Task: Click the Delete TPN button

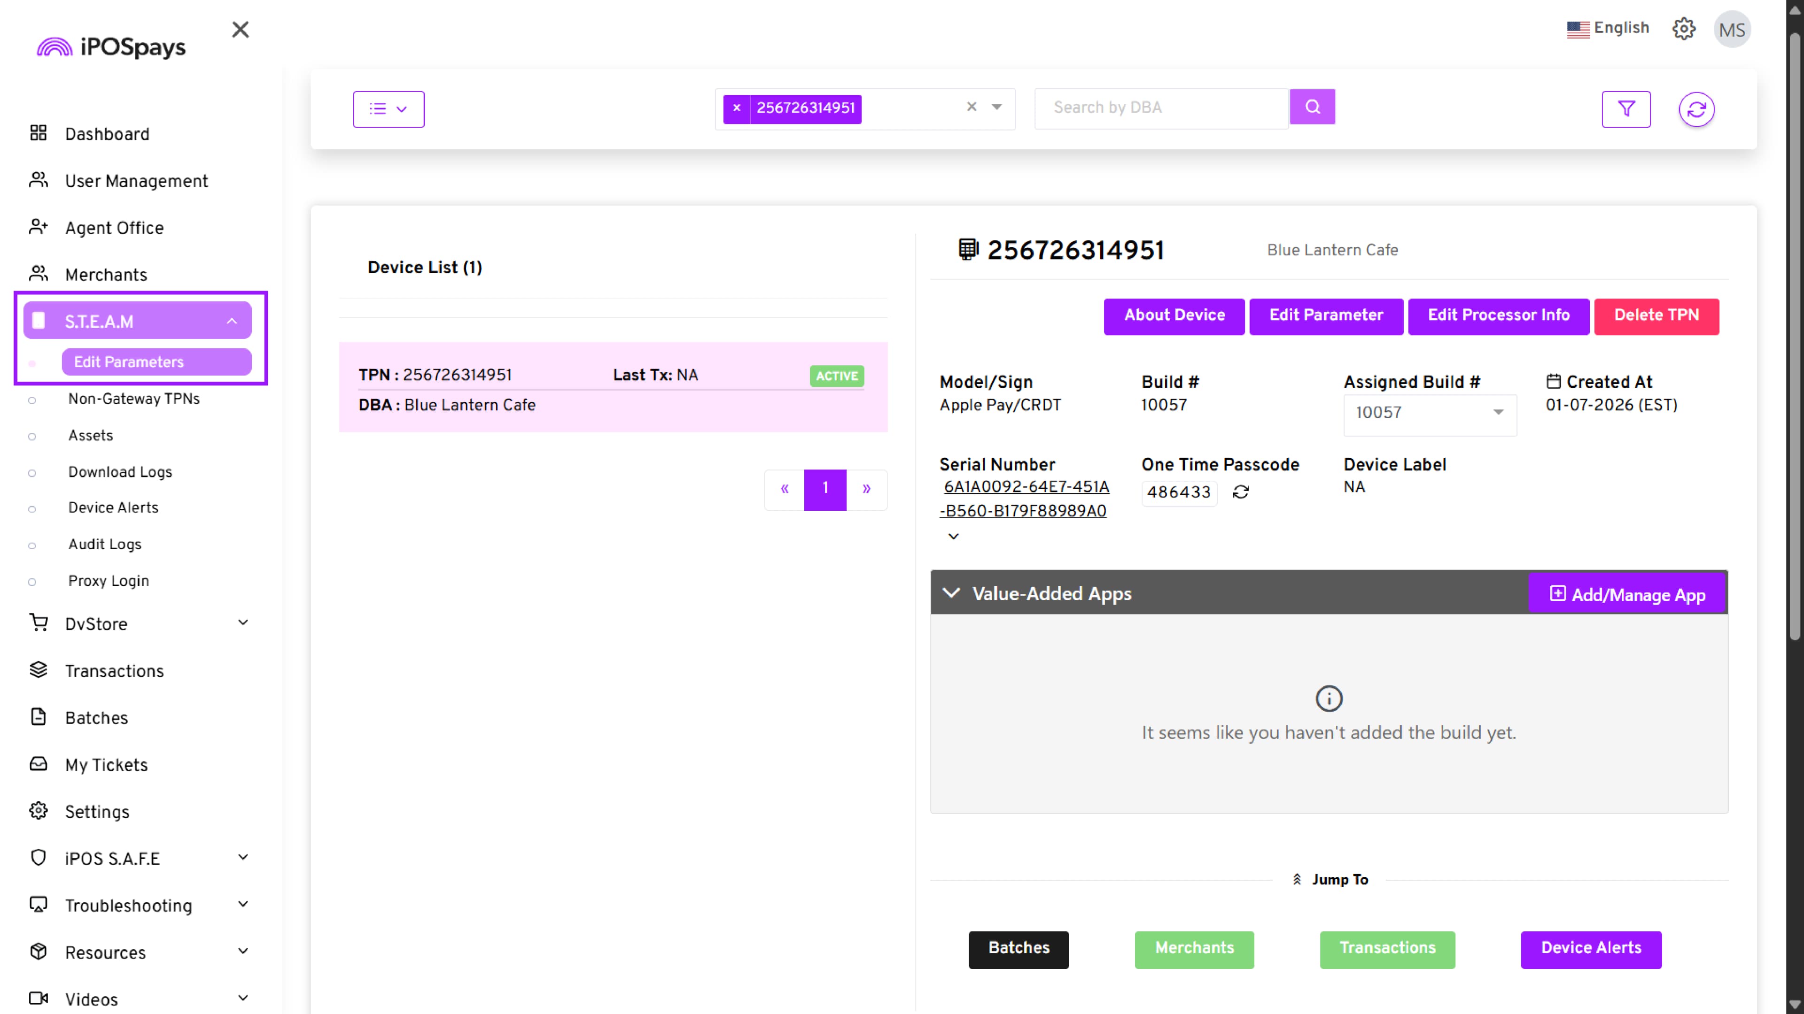Action: [x=1656, y=315]
